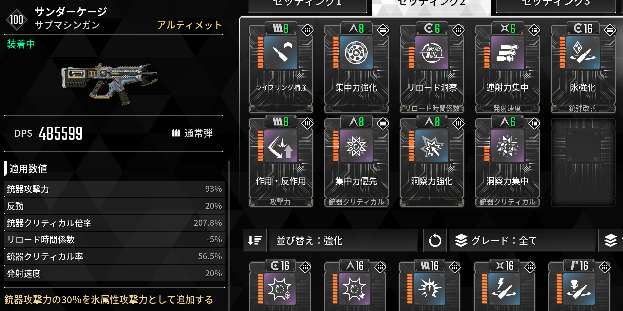This screenshot has width=623, height=311.
Task: Open the グレード：全て grade filter dropdown
Action: click(x=522, y=241)
